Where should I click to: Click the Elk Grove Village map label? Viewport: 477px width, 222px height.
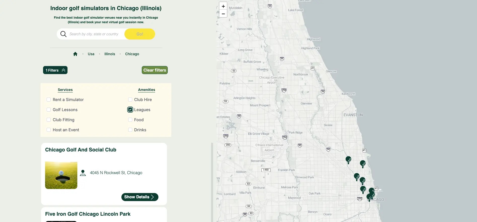(x=259, y=134)
